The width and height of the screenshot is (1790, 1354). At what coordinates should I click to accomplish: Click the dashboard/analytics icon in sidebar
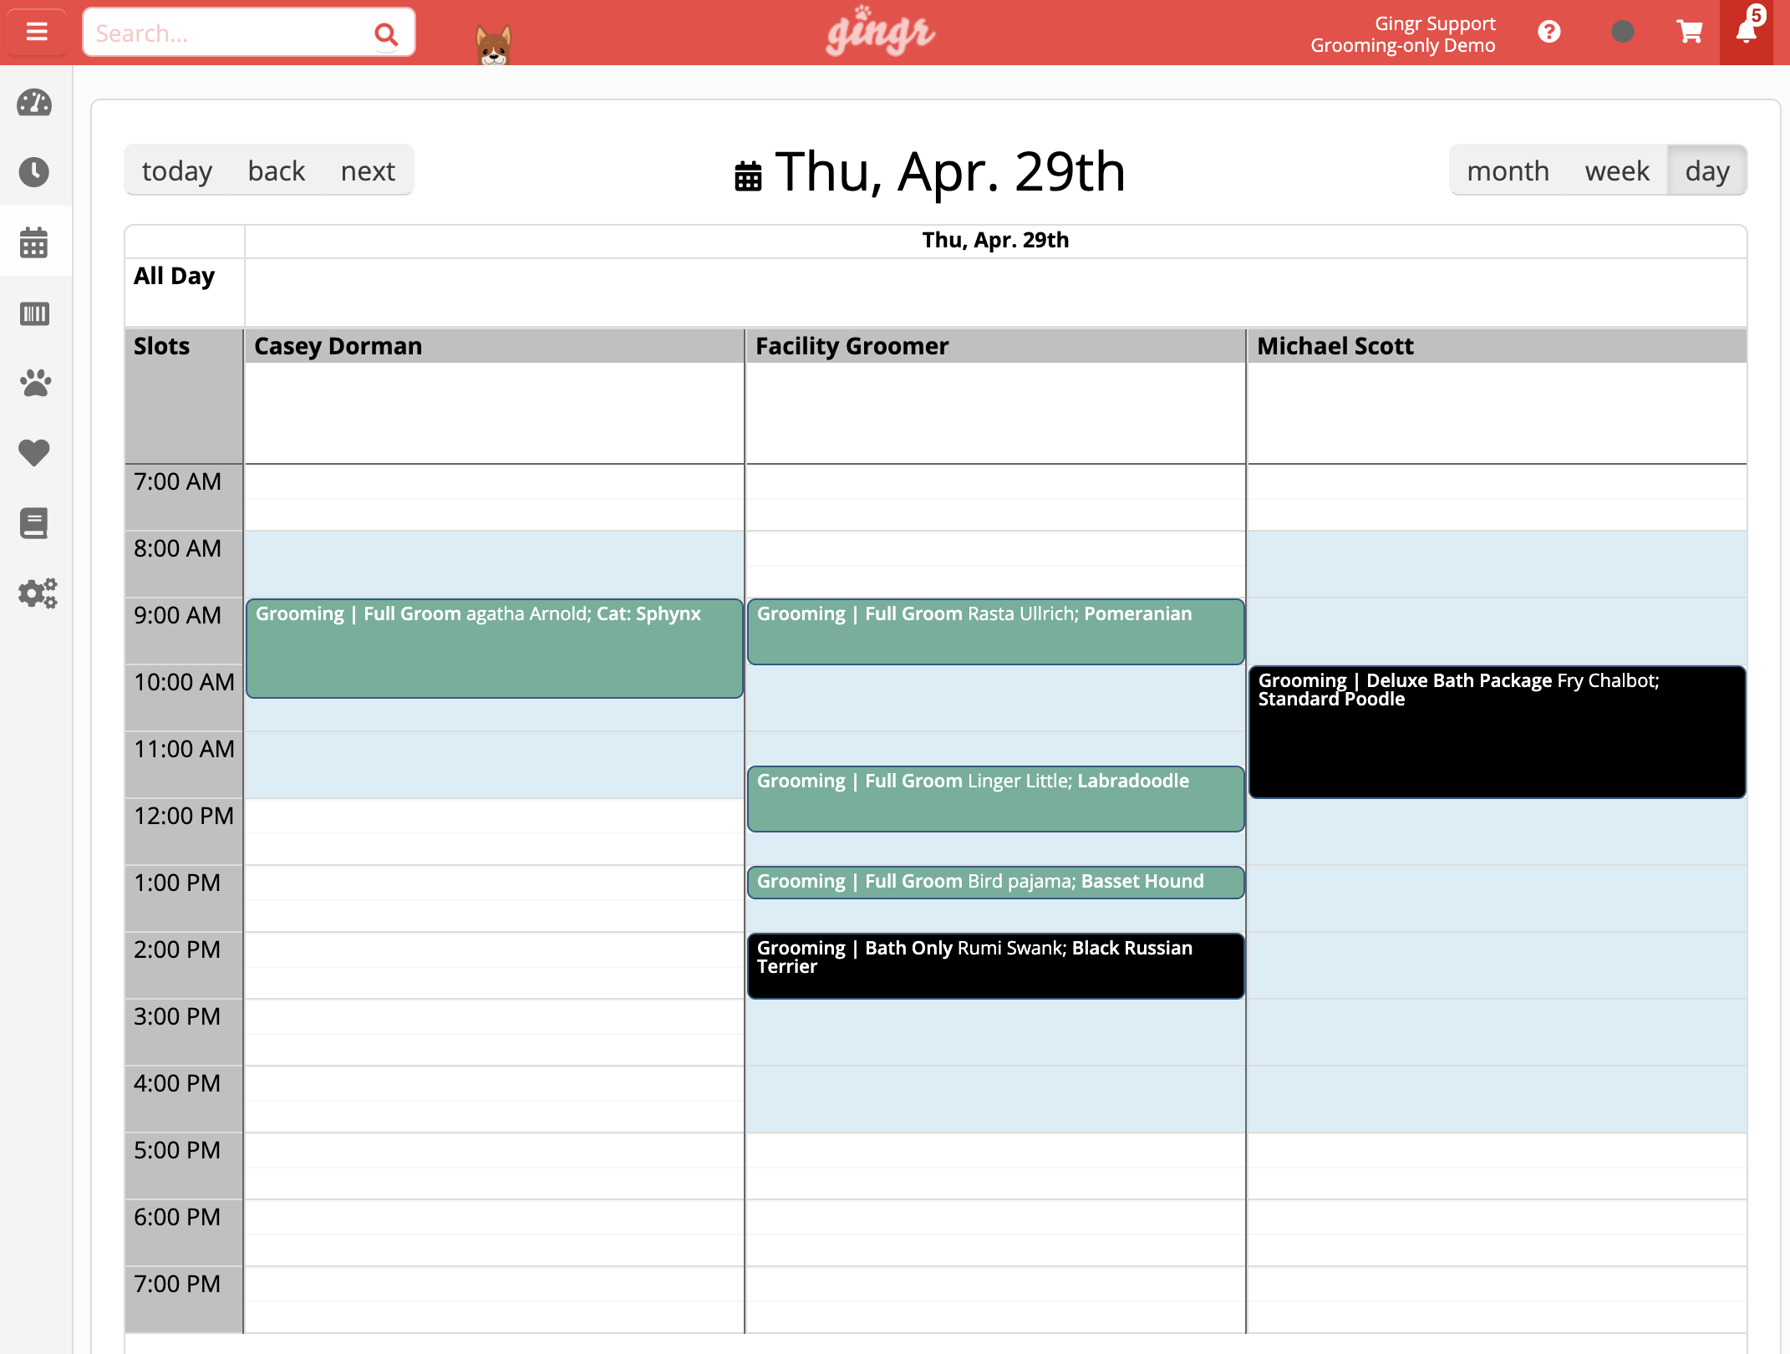(36, 101)
